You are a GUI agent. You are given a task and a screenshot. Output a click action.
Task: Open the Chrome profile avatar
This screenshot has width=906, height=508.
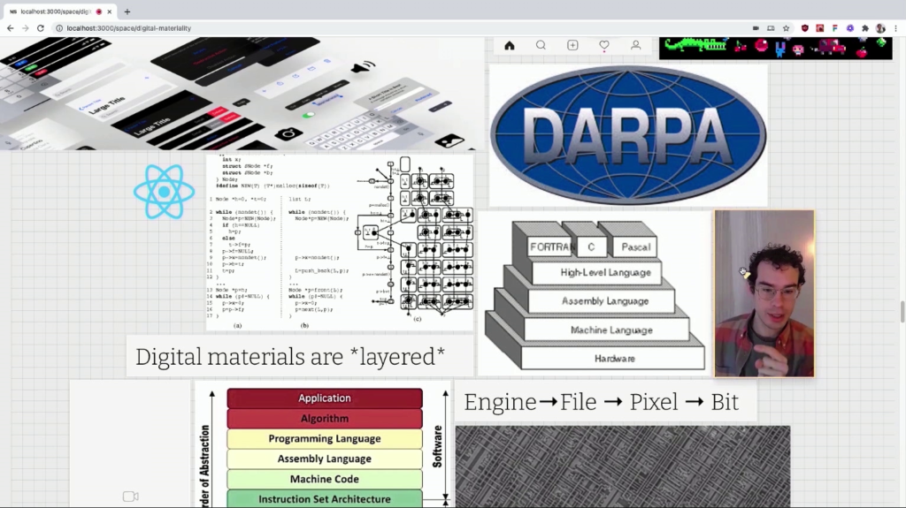click(x=880, y=27)
